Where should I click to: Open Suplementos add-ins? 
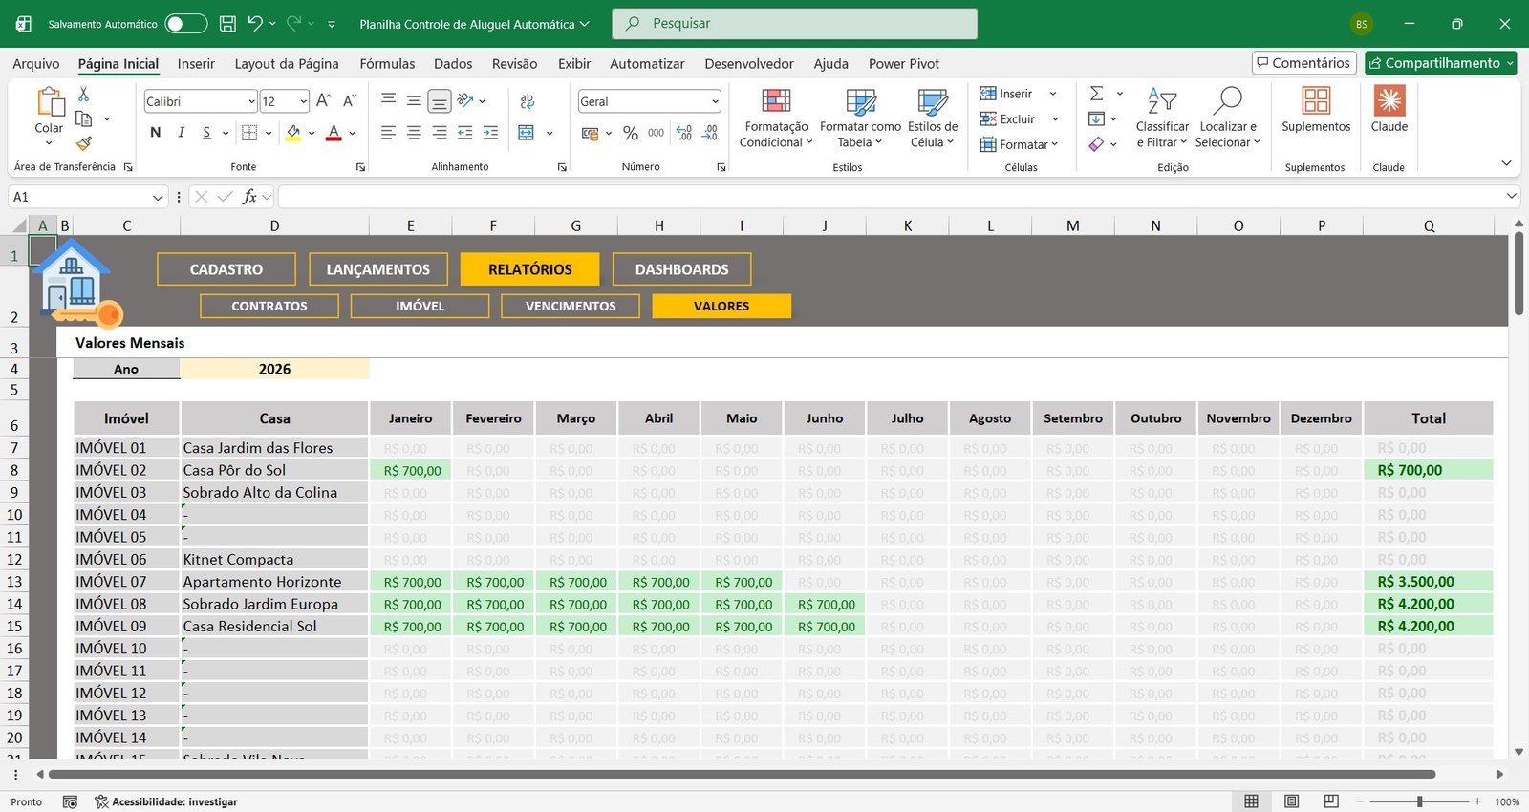click(x=1316, y=110)
